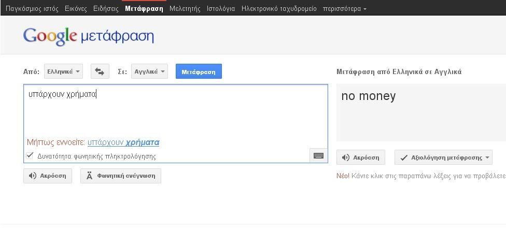Screen dimensions: 506x229
Task: Click Φωνητική ανάγνωση button
Action: coord(121,176)
